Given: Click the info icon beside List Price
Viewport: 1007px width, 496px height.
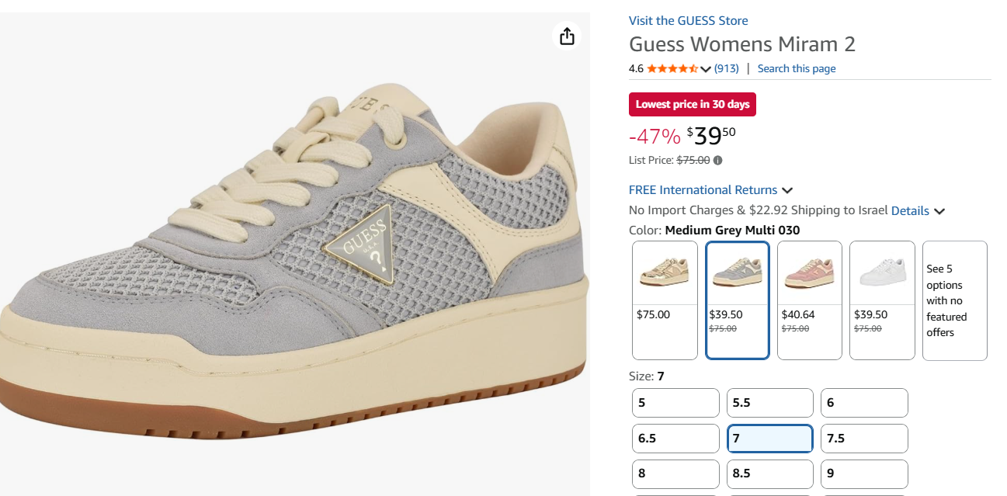Looking at the screenshot, I should (717, 161).
